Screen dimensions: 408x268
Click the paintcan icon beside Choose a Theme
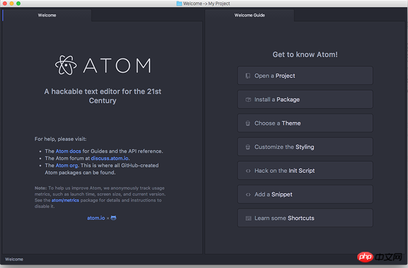(248, 123)
